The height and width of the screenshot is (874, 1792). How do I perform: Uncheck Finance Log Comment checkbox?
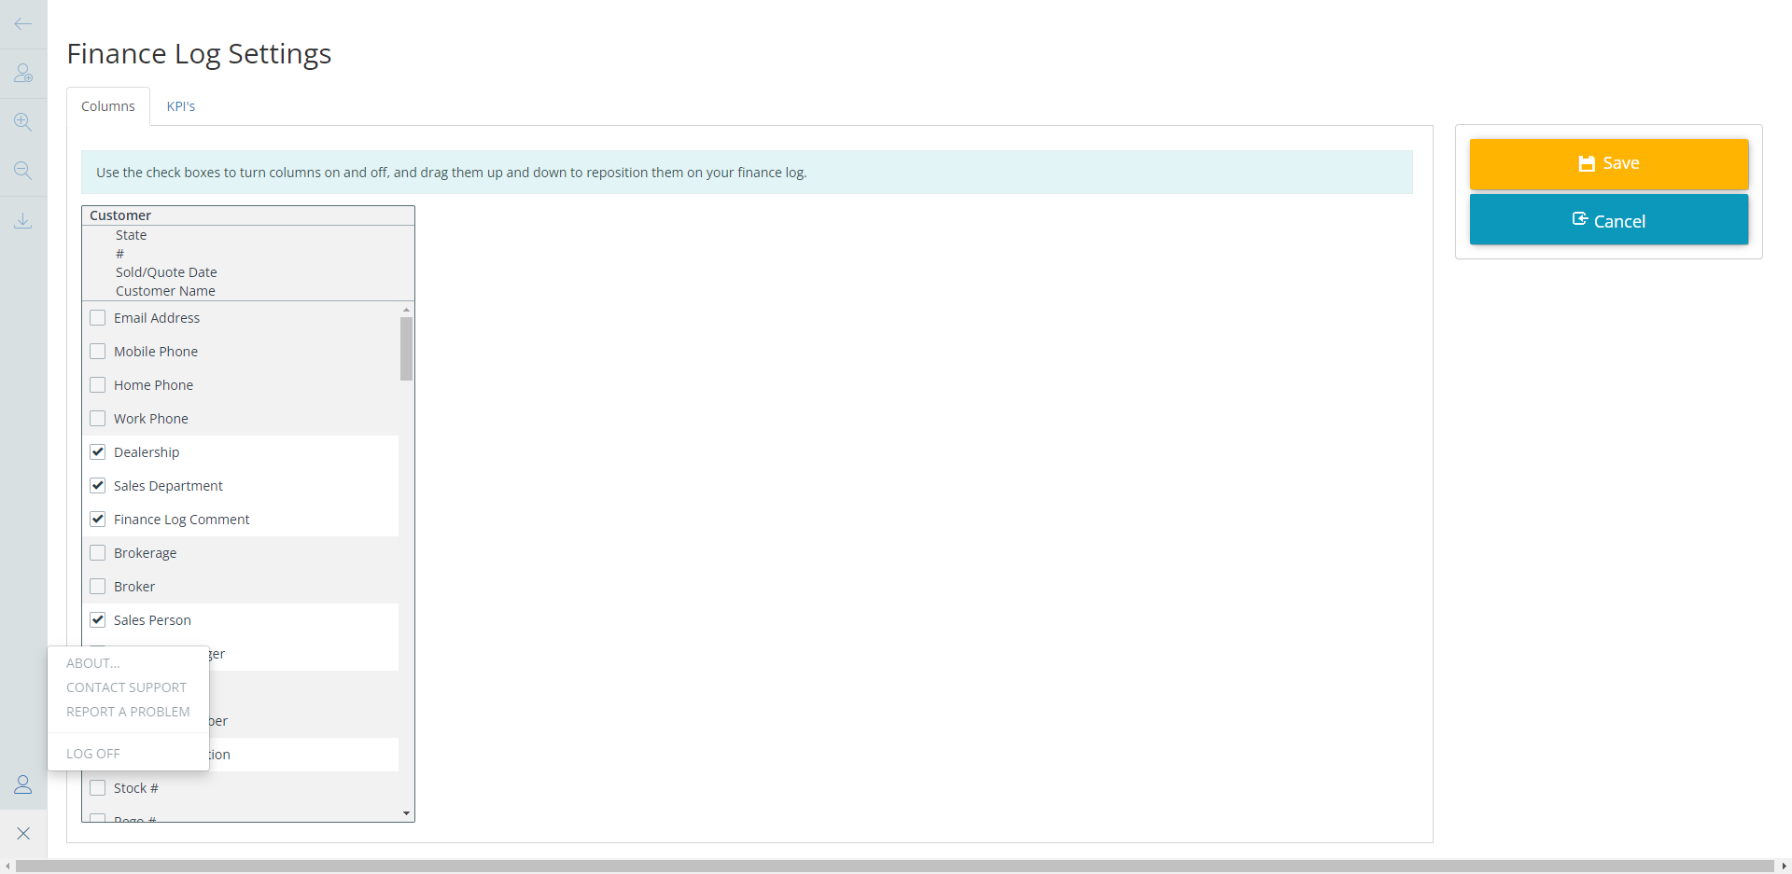coord(98,520)
